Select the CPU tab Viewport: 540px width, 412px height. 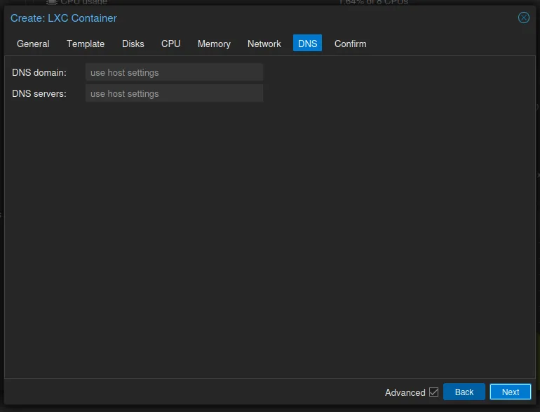(171, 44)
